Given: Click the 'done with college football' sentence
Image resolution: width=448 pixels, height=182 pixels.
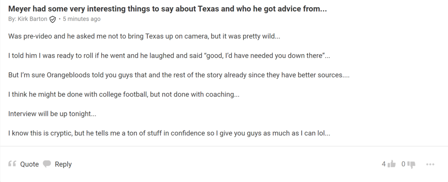Looking at the screenshot, I should (x=124, y=94).
